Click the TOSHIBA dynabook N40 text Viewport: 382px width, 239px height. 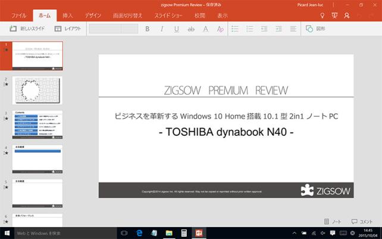pyautogui.click(x=226, y=132)
